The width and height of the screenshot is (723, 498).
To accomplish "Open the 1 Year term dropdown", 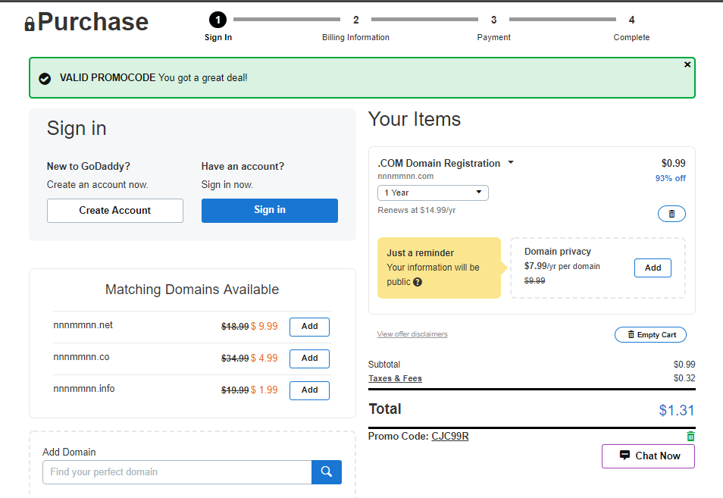I will [433, 193].
